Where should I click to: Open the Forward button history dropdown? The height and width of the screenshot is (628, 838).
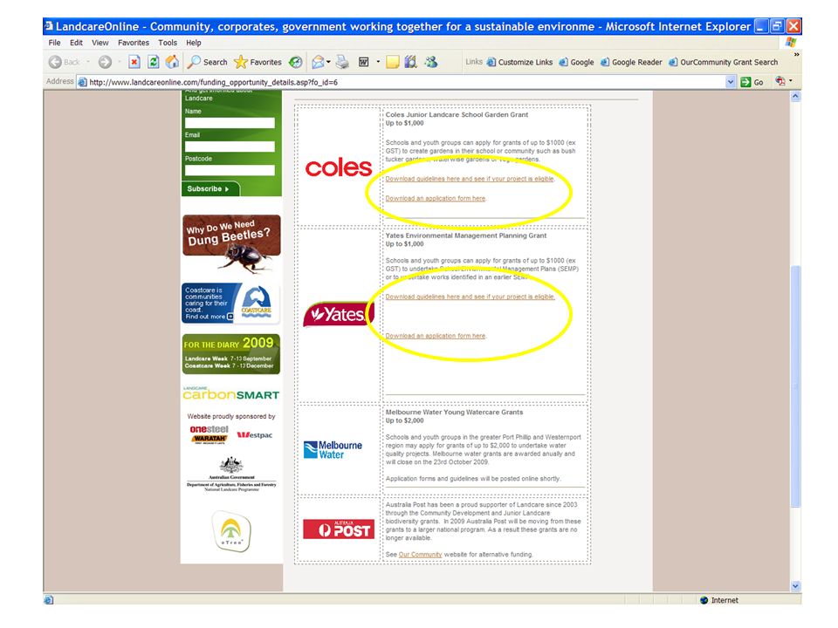pyautogui.click(x=119, y=62)
